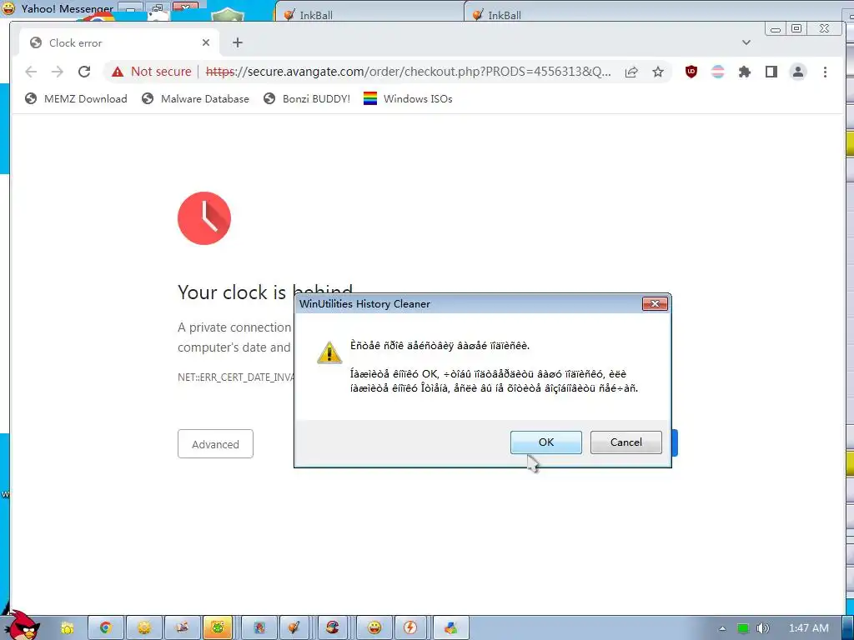The image size is (854, 640).
Task: Open Yahoo Messenger smiley taskbar icon
Action: point(374,628)
